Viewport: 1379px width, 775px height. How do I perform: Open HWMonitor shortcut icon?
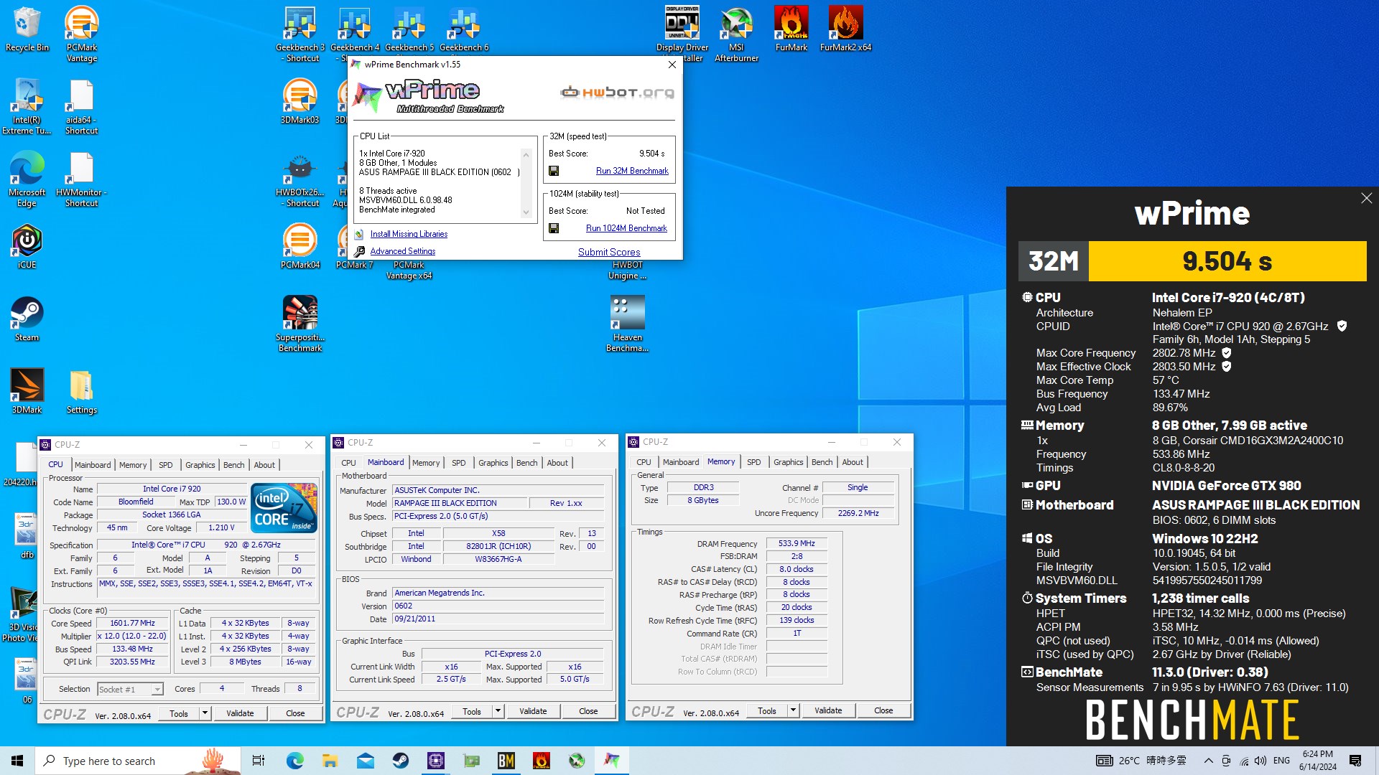pyautogui.click(x=82, y=179)
